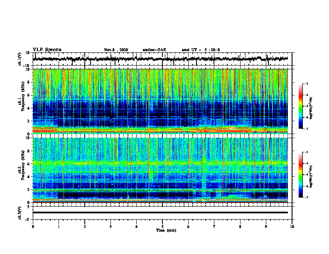
Task: Click the "-7" label on ch.2 color scale
Action: 307,197
